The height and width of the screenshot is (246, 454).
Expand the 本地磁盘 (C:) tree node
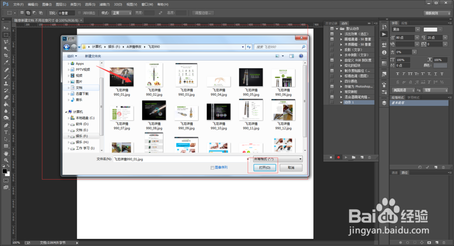(69, 118)
